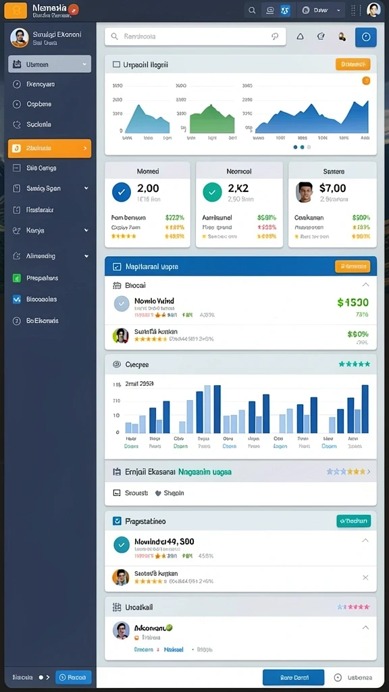Click the blue button at bottom right
The width and height of the screenshot is (389, 692).
point(293,677)
